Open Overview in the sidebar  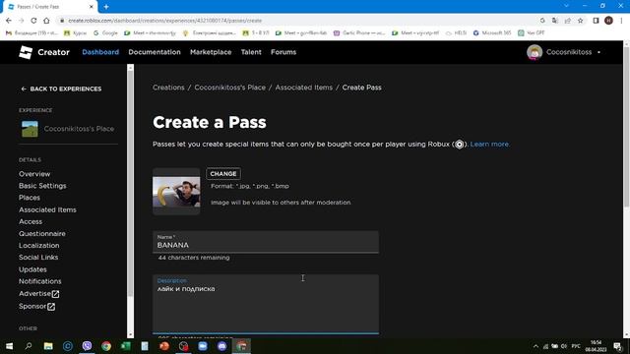coord(34,174)
